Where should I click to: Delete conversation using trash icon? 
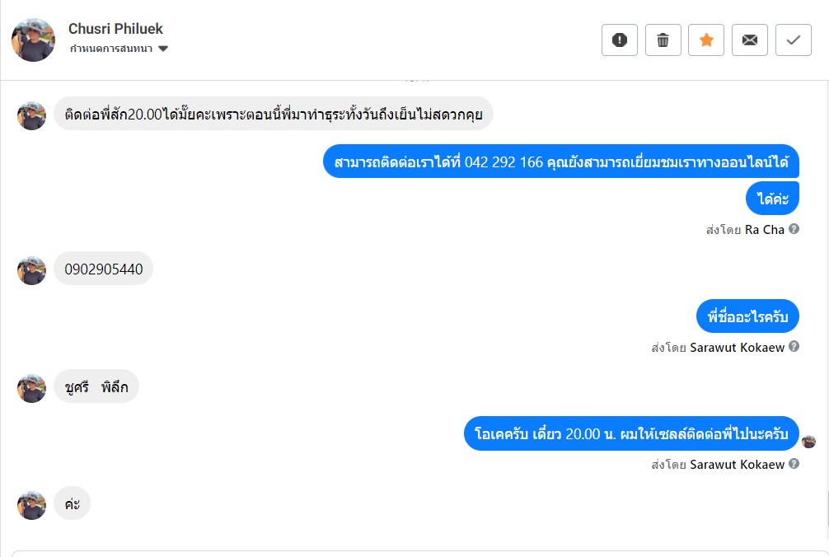pyautogui.click(x=663, y=40)
